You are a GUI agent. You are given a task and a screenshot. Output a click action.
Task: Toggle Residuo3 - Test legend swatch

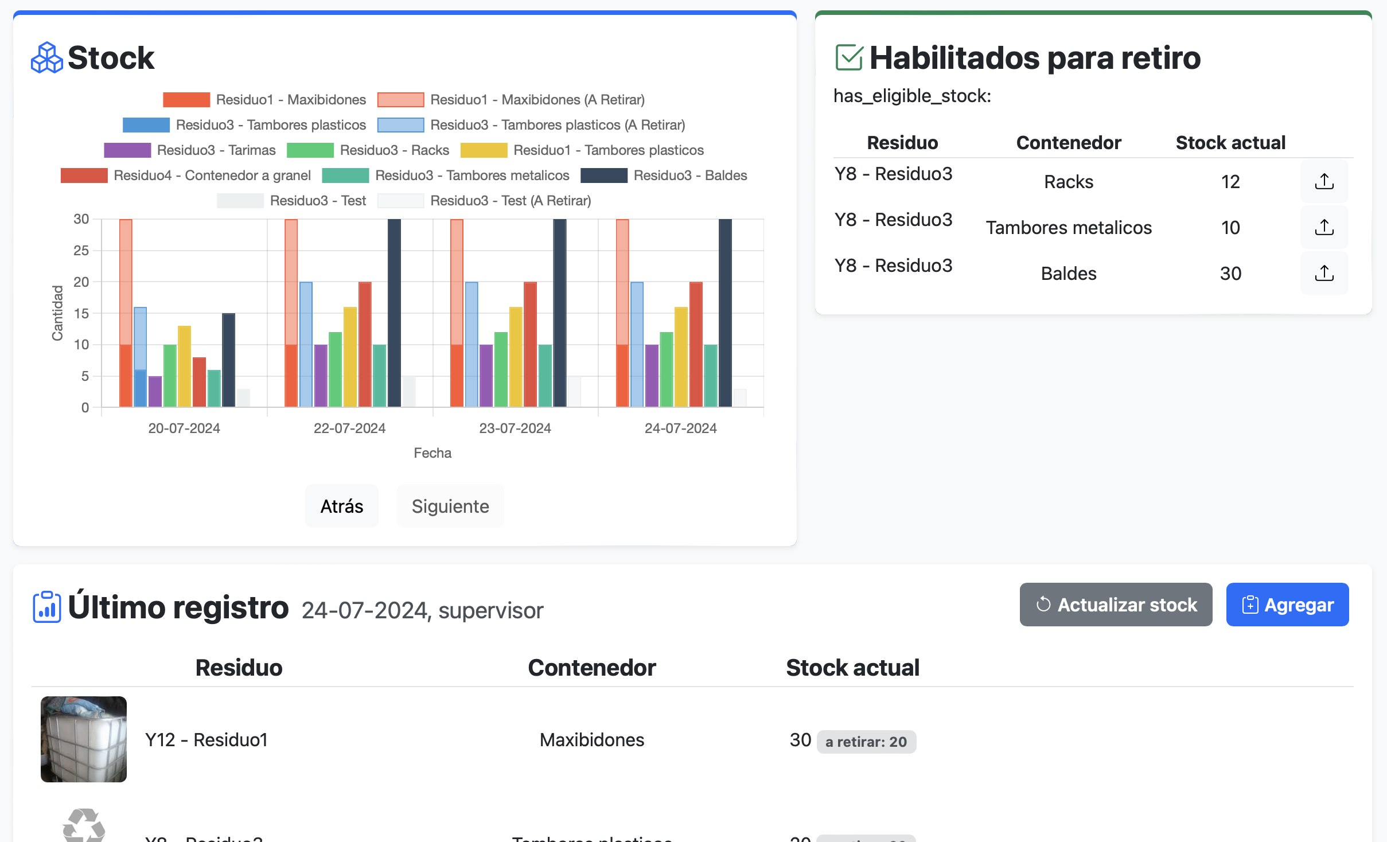(x=240, y=201)
